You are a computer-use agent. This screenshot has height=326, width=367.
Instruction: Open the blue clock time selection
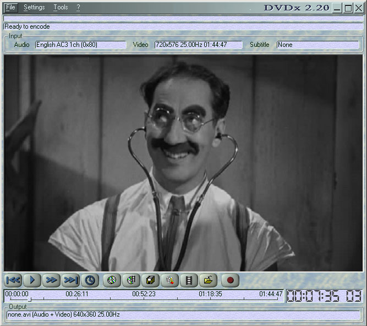[x=90, y=280]
